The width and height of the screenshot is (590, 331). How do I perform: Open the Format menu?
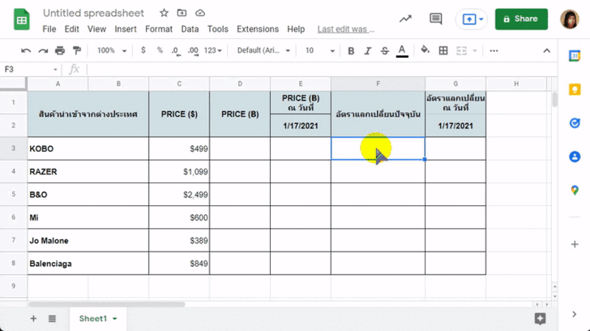coord(159,29)
